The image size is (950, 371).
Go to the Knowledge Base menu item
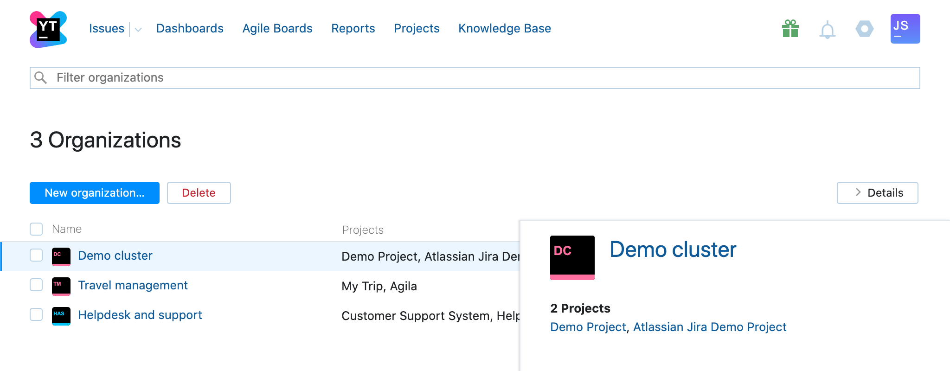pyautogui.click(x=504, y=29)
